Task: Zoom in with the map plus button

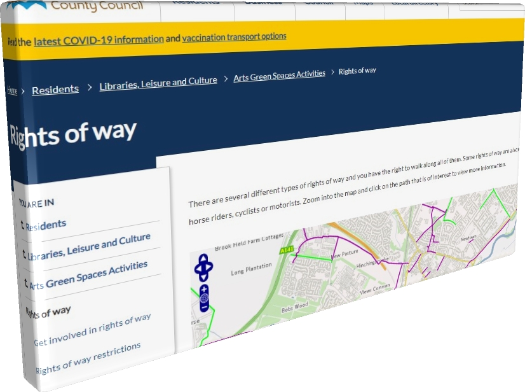Action: [x=204, y=290]
